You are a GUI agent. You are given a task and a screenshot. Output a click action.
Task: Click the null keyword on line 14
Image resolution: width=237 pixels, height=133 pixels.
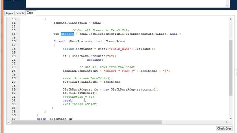click(174, 34)
